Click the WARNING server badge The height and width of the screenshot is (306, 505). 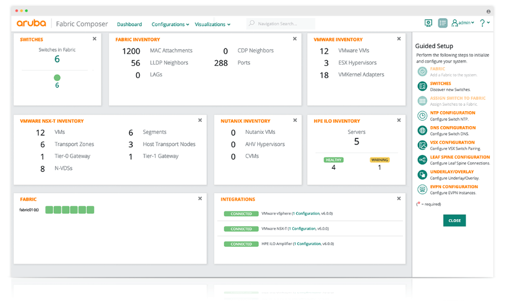tap(379, 160)
